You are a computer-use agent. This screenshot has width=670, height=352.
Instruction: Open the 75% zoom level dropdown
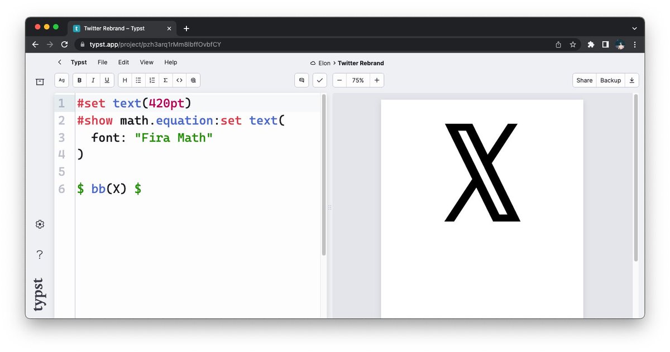(358, 80)
